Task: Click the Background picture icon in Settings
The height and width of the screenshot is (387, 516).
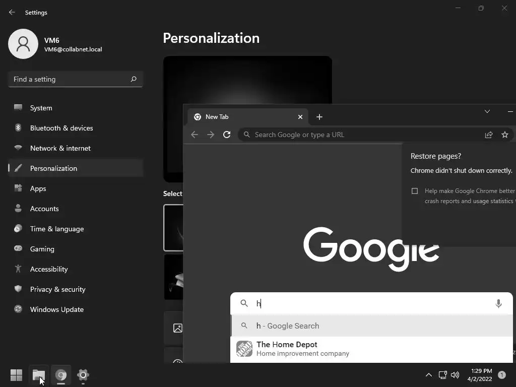Action: [178, 328]
